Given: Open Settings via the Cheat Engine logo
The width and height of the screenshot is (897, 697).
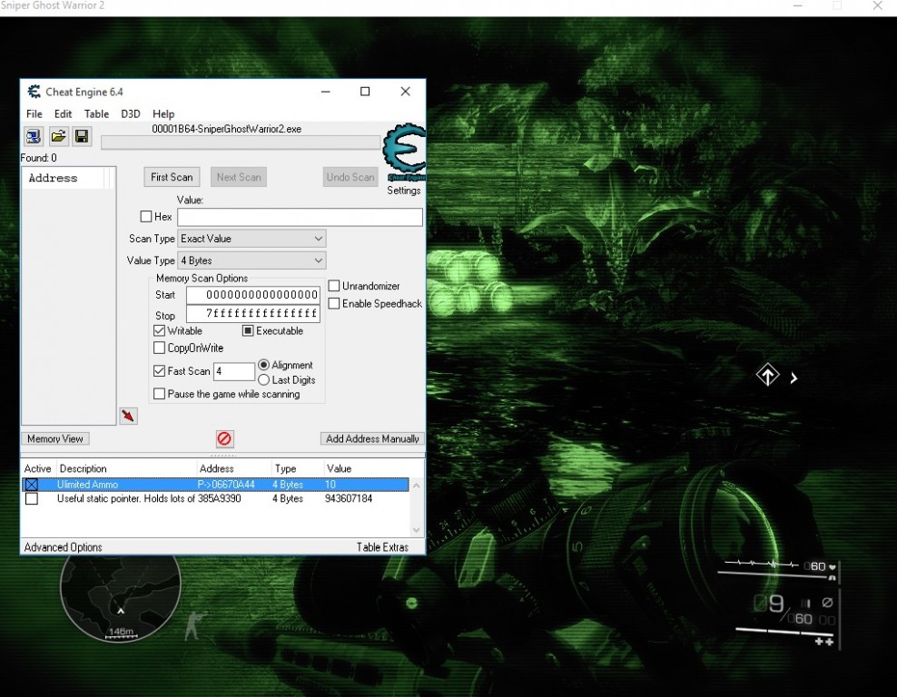Looking at the screenshot, I should pos(405,152).
